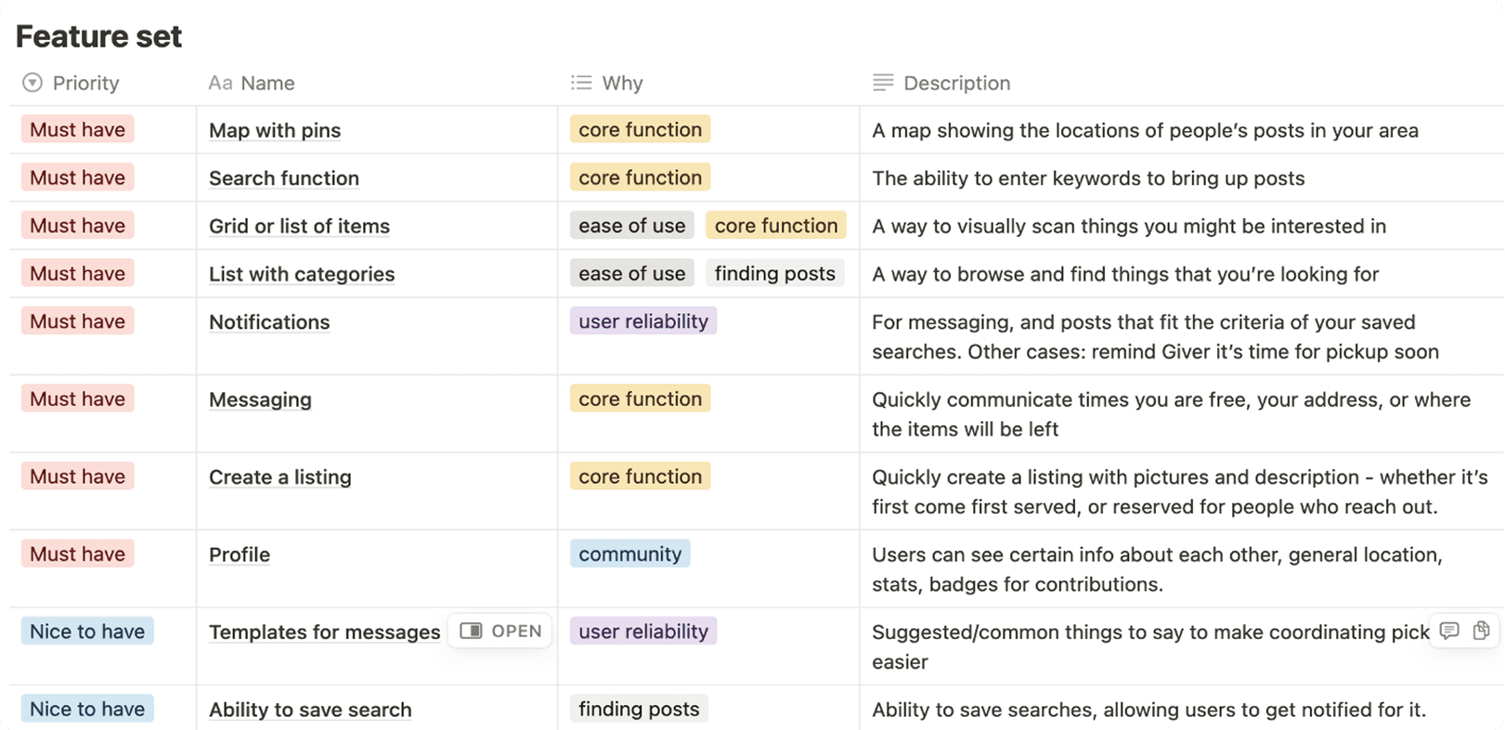The width and height of the screenshot is (1505, 730).
Task: Click ease of use tag in List with categories row
Action: click(632, 273)
